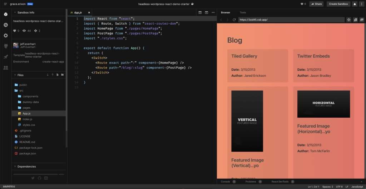Open the Live collaboration people panel

pyautogui.click(x=6, y=68)
